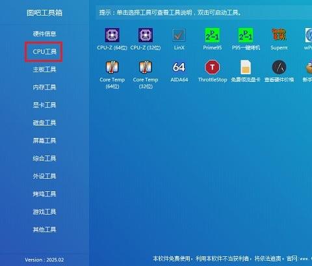Viewport: 312px width, 266px height.
Task: Open the CPU-Z (64位) tool icon
Action: [112, 35]
